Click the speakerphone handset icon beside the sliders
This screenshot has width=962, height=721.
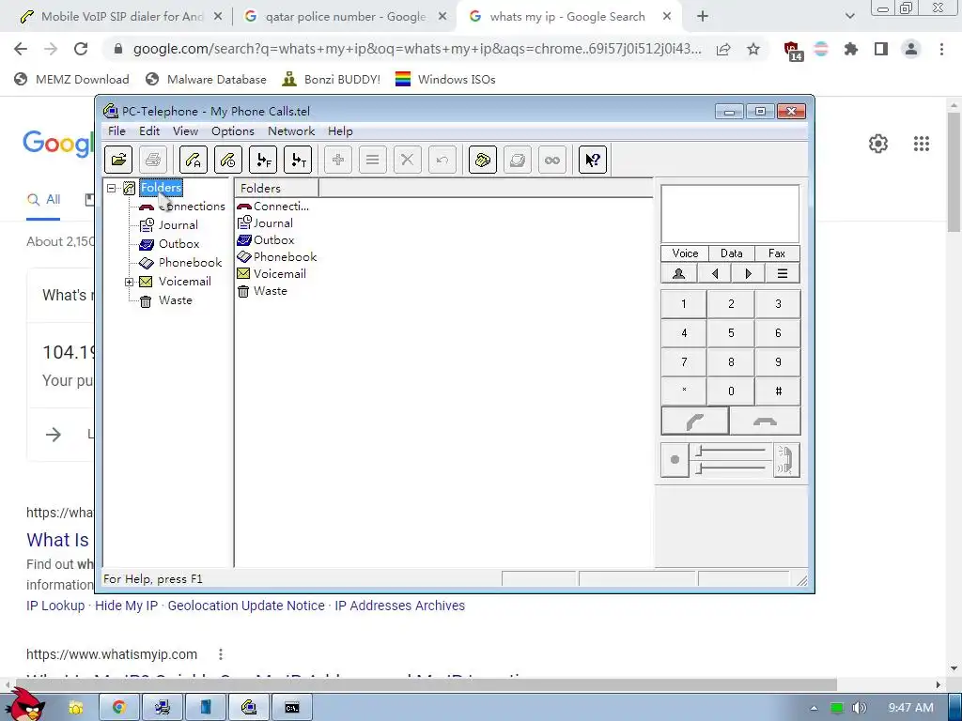tap(786, 459)
